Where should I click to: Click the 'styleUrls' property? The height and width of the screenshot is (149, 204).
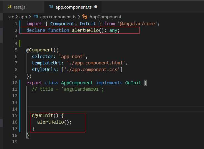click(44, 69)
